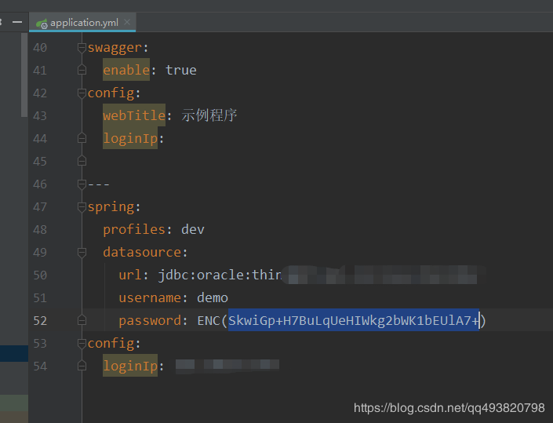This screenshot has width=553, height=423.
Task: Collapse the swagger block fold marker
Action: pos(82,48)
